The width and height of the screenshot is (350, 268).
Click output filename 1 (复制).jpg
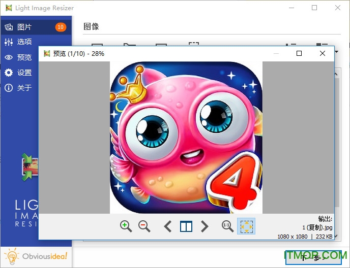(x=317, y=227)
